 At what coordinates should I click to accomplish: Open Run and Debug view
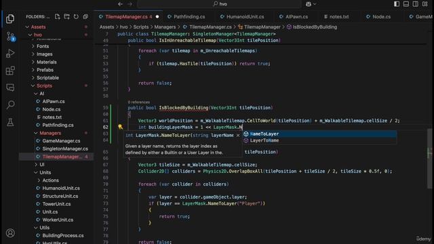[10, 54]
